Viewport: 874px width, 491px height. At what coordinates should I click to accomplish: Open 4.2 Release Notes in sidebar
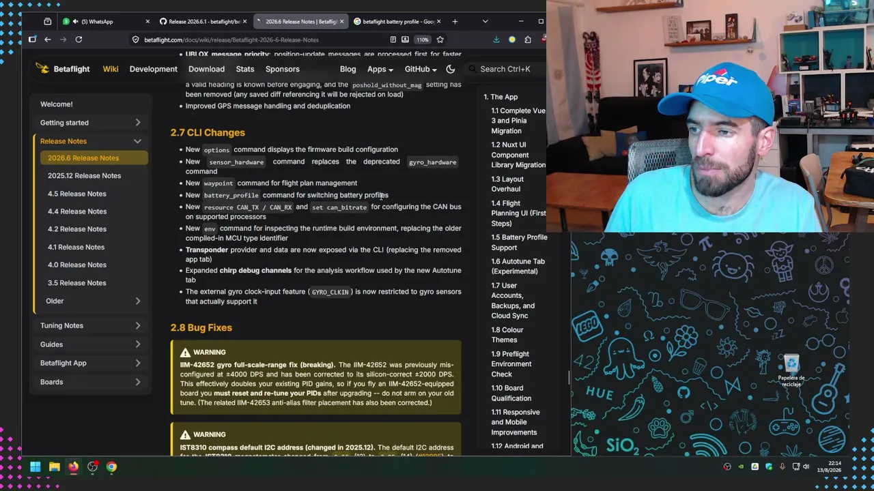pyautogui.click(x=94, y=229)
